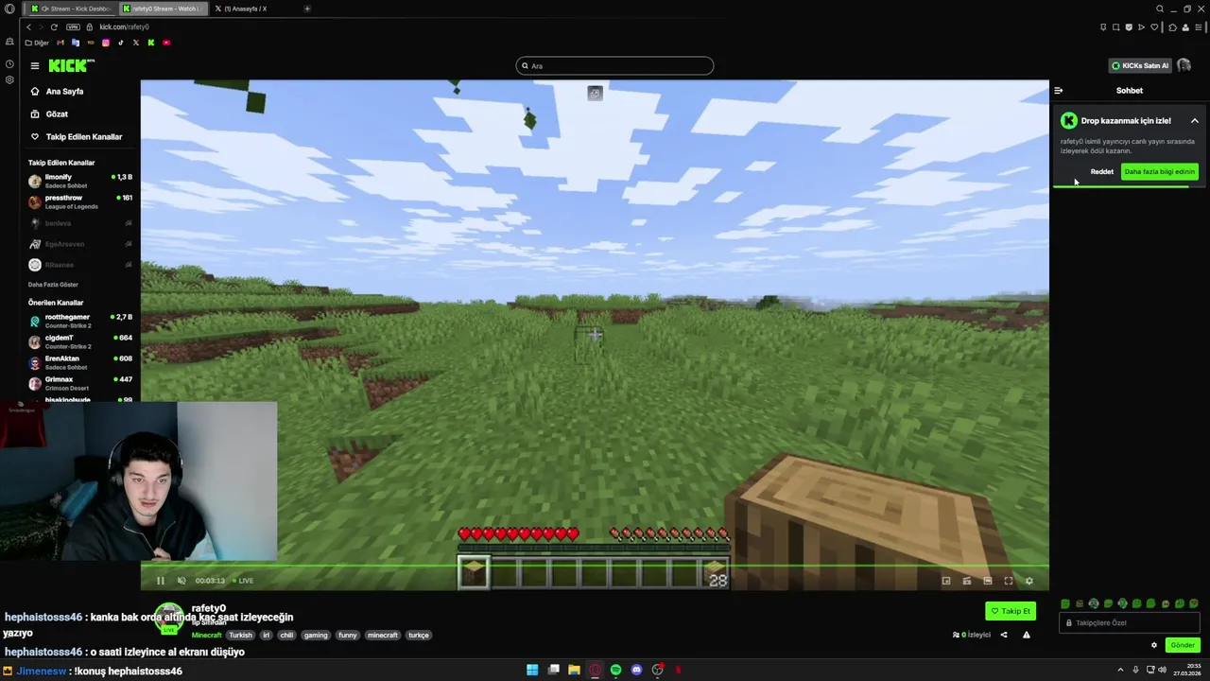This screenshot has height=681, width=1210.
Task: Open Discord from the taskbar
Action: pyautogui.click(x=636, y=670)
